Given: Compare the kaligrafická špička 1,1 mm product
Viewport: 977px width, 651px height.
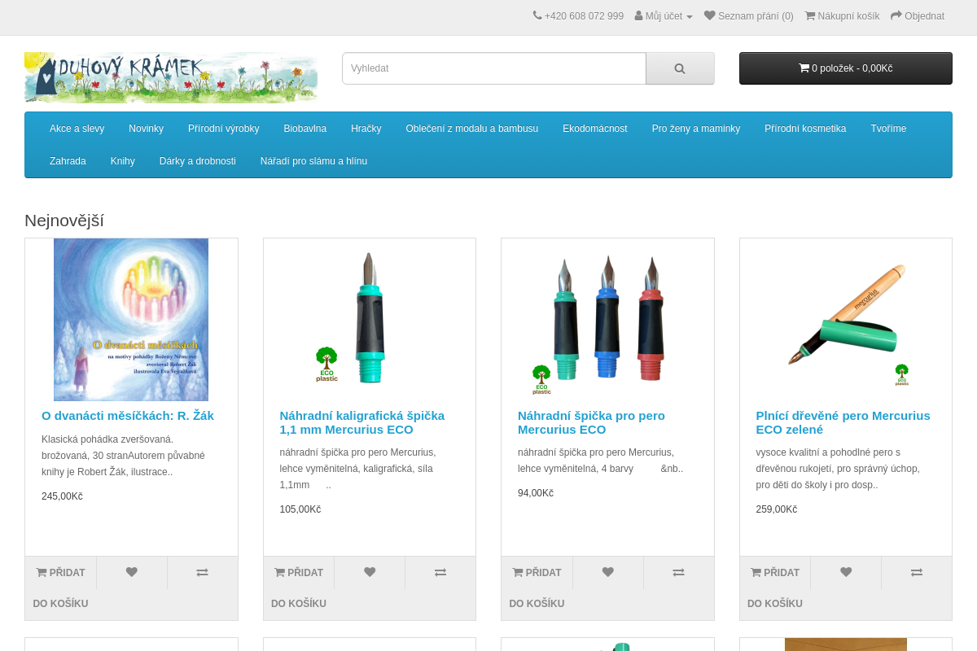Looking at the screenshot, I should pyautogui.click(x=440, y=573).
